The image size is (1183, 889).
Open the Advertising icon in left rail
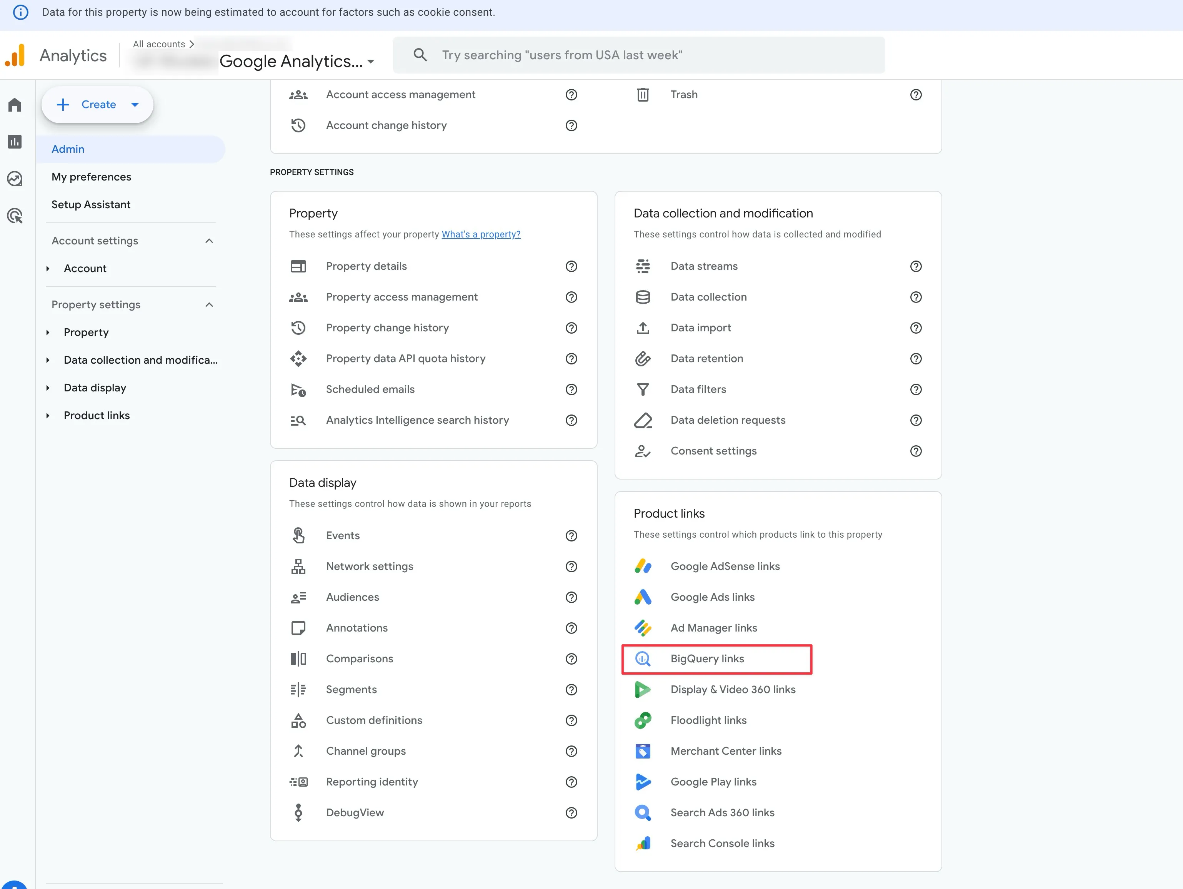[15, 216]
